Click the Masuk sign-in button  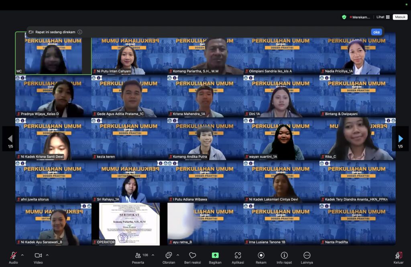400,17
